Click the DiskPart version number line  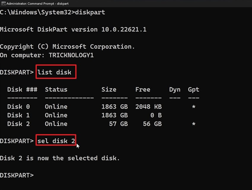[74, 29]
